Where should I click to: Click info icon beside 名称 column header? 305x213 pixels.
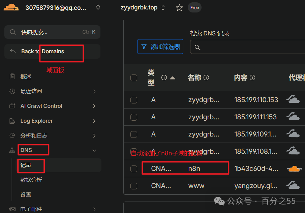(x=206, y=78)
